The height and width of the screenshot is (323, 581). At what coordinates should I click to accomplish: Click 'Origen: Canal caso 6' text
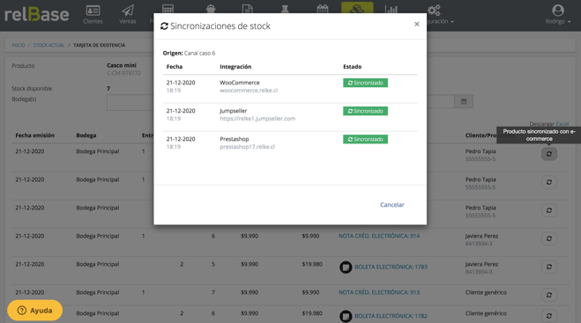[189, 54]
